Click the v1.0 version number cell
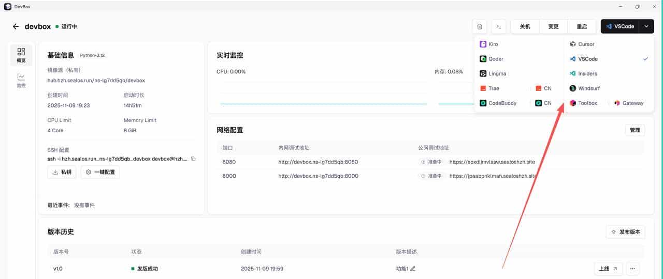The height and width of the screenshot is (279, 663). (x=58, y=269)
